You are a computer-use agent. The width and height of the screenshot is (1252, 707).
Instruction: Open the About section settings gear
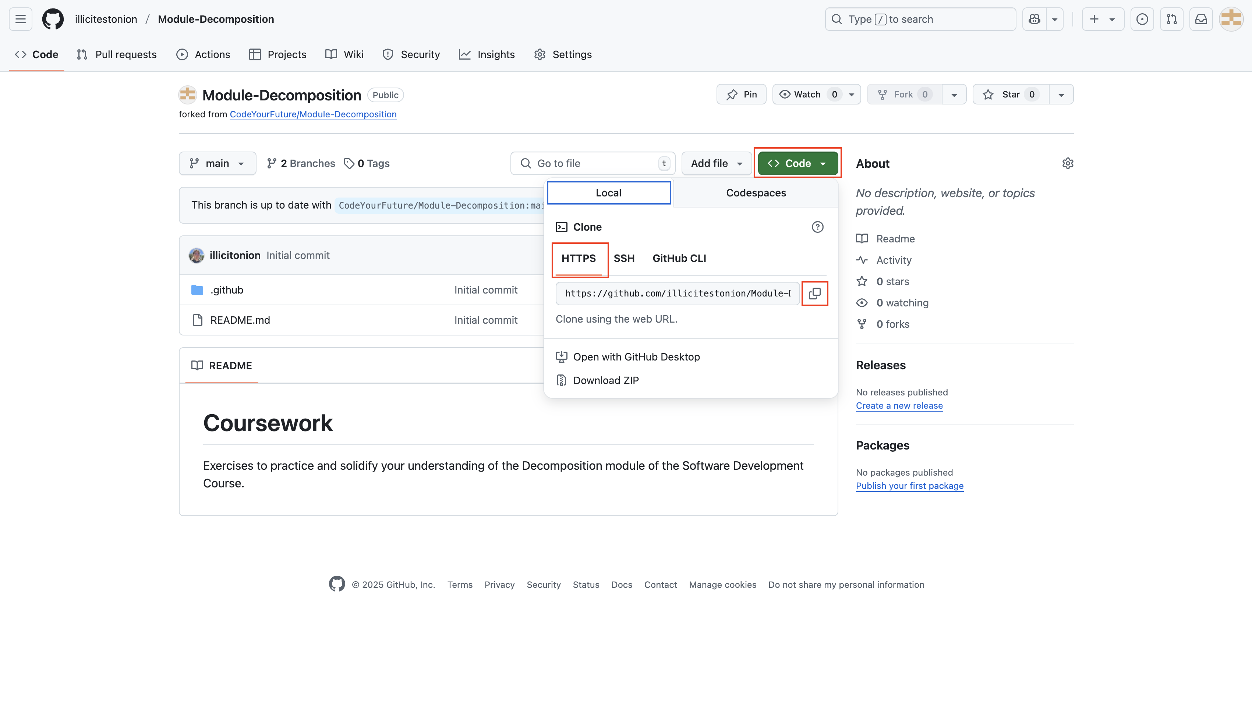(1068, 163)
